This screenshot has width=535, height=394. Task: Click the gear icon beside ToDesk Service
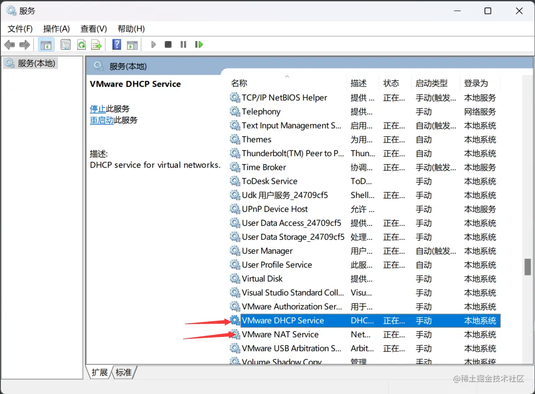click(x=235, y=181)
